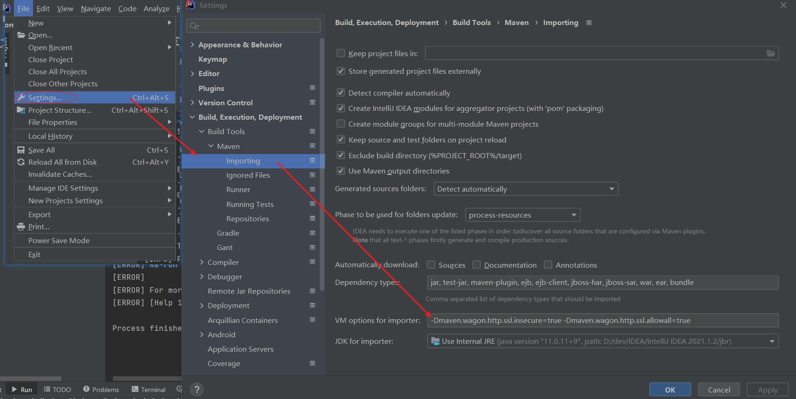Click the Project Structure icon in File menu

coord(21,110)
